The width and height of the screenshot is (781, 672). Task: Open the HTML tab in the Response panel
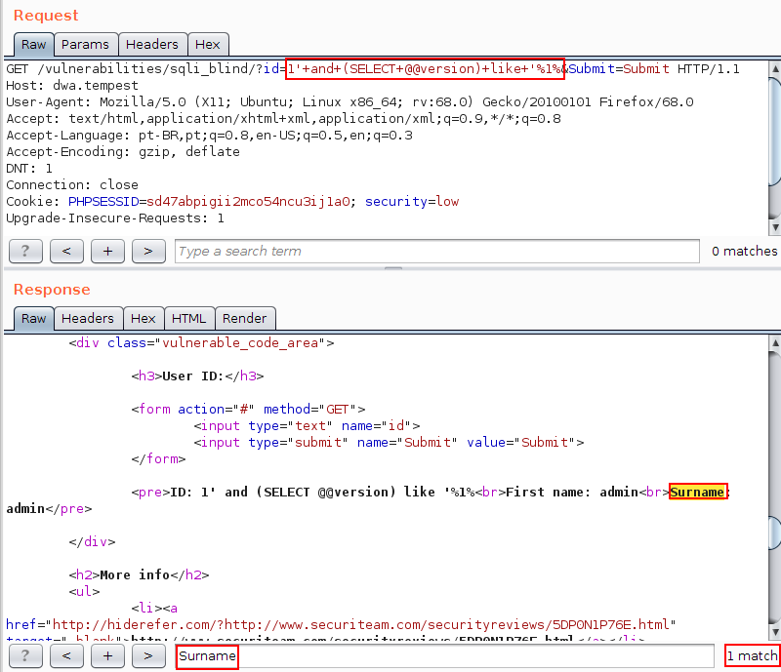point(189,318)
